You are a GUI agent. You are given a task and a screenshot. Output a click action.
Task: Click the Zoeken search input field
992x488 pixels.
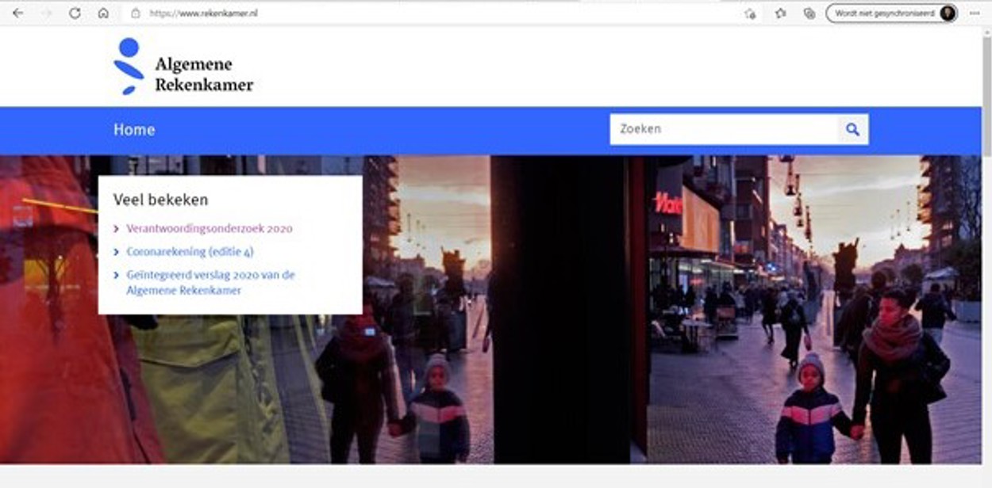722,129
